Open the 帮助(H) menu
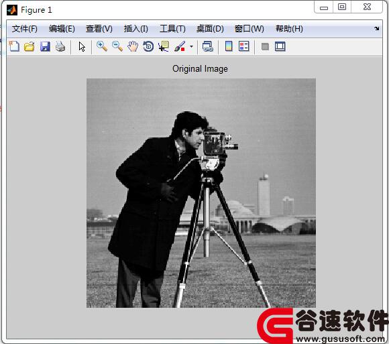Screen dimensions: 389x344 coord(289,29)
